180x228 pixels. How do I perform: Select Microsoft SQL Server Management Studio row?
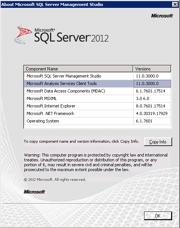click(97, 76)
